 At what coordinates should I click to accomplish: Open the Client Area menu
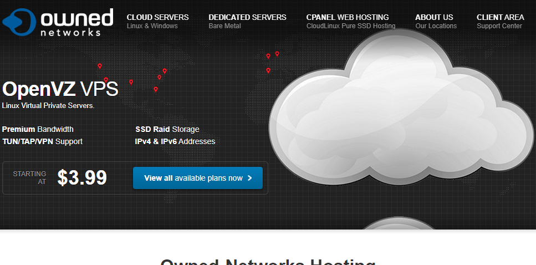500,21
